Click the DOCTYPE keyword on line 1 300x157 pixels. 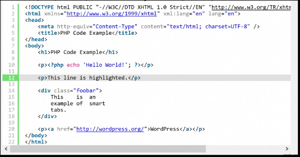42,7
